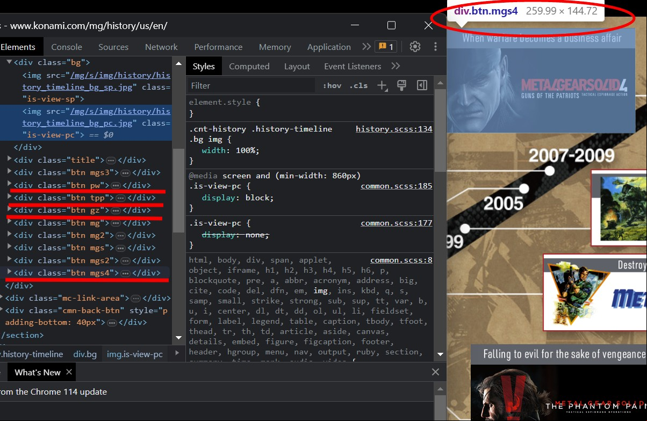Open DevTools settings gear
Screen dimensions: 647x421
pyautogui.click(x=415, y=47)
